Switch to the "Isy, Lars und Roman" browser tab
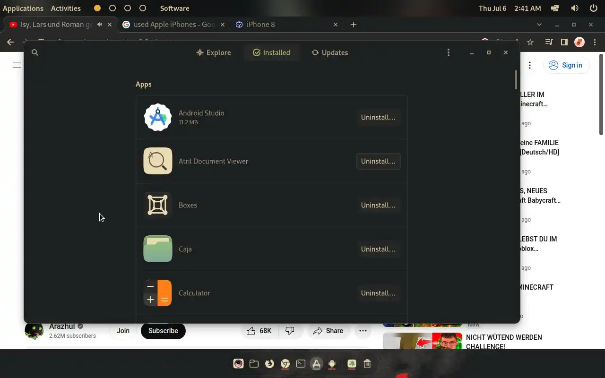The image size is (605, 378). (56, 25)
